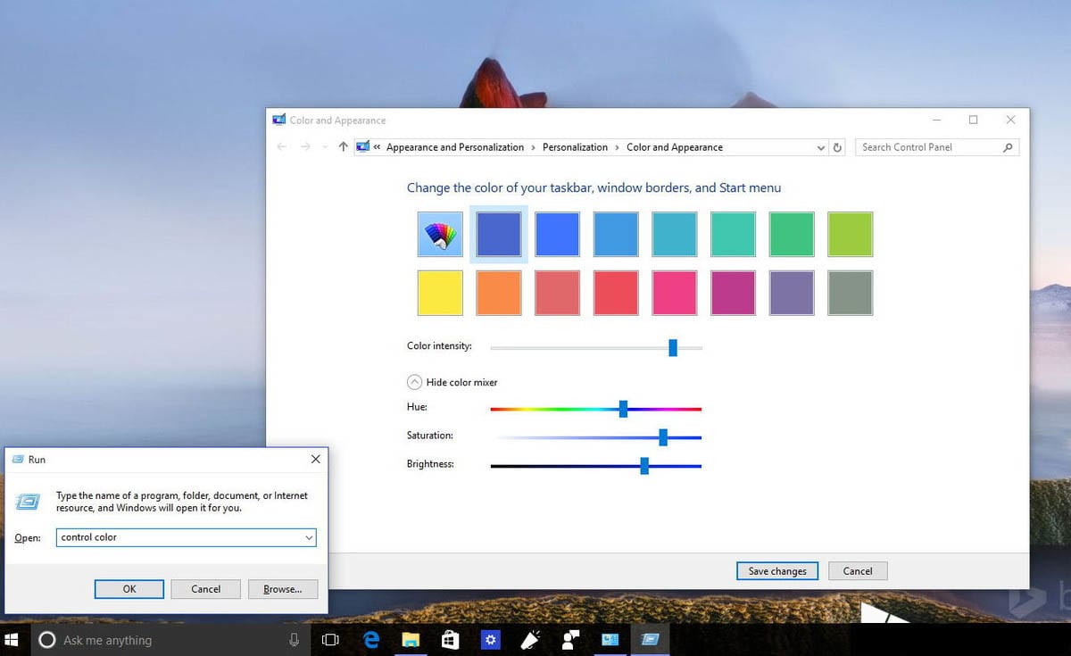Click the Task View taskbar icon
This screenshot has height=656, width=1071.
click(x=330, y=640)
